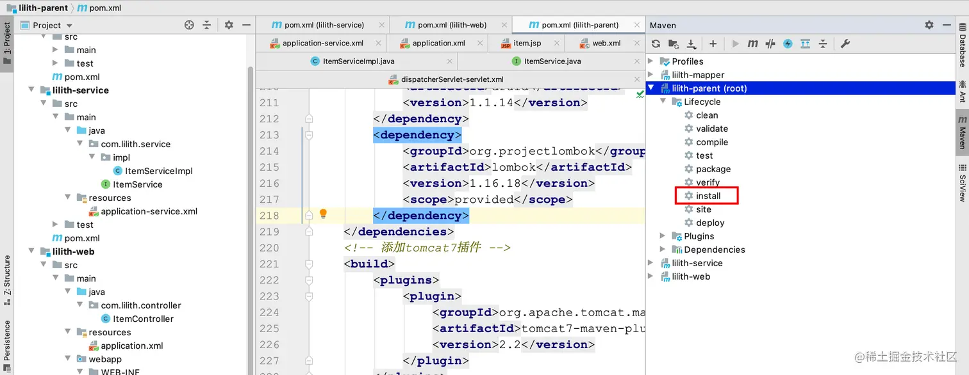Collapse the com.lilith.service package
The height and width of the screenshot is (375, 969).
click(80, 144)
